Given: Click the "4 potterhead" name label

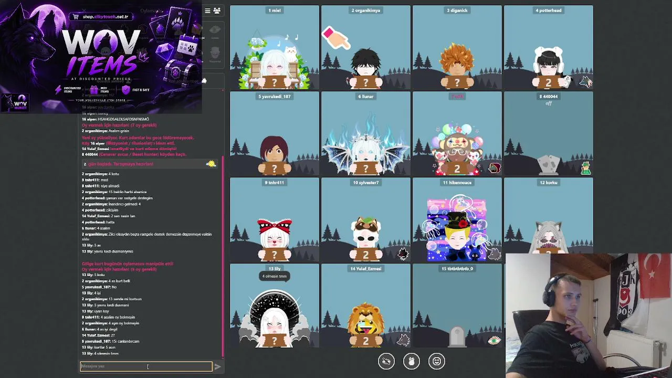Looking at the screenshot, I should coord(549,10).
